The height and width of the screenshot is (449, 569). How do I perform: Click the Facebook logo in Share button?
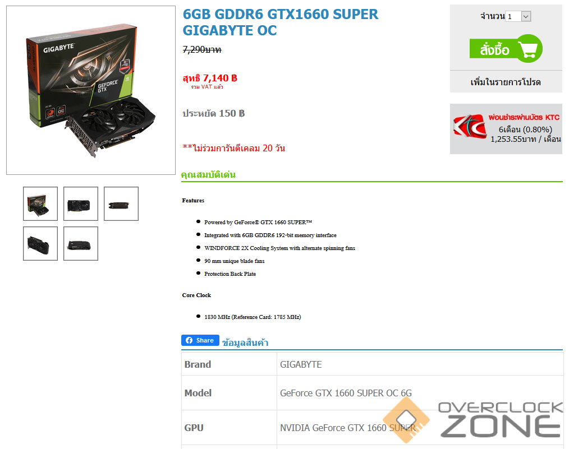click(189, 340)
